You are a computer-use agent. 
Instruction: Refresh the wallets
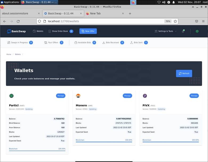(x=184, y=74)
